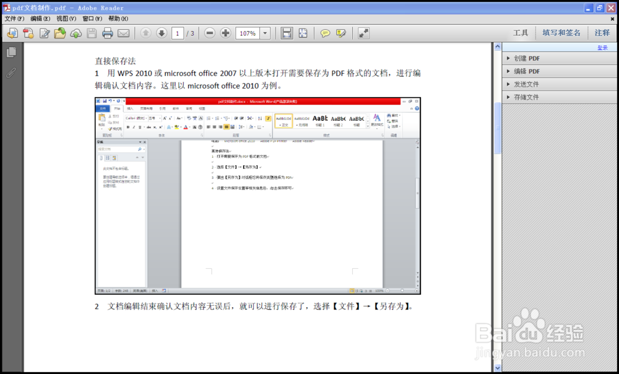Open the 工具 pane tab

pyautogui.click(x=521, y=33)
